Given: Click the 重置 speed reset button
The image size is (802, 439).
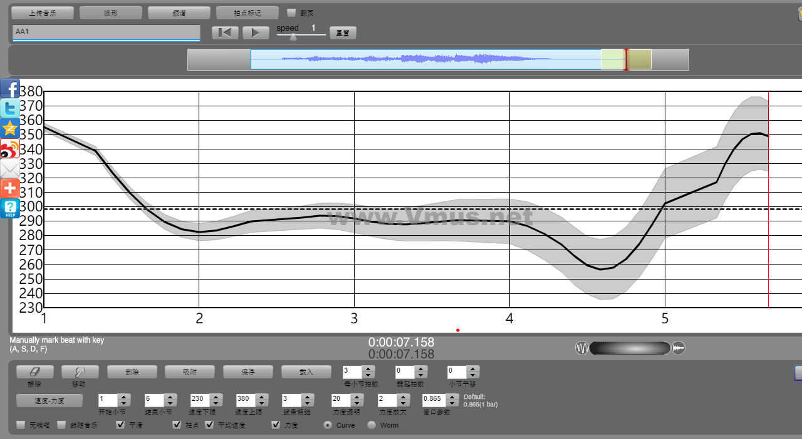Looking at the screenshot, I should click(x=343, y=33).
